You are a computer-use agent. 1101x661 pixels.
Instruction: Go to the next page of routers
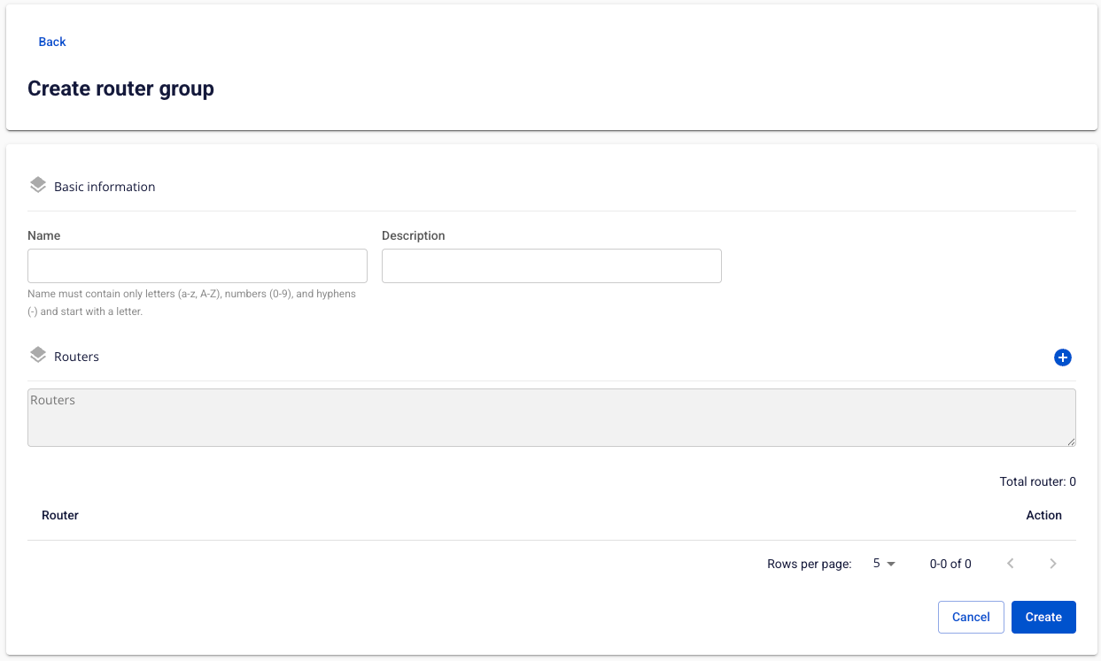(1052, 564)
